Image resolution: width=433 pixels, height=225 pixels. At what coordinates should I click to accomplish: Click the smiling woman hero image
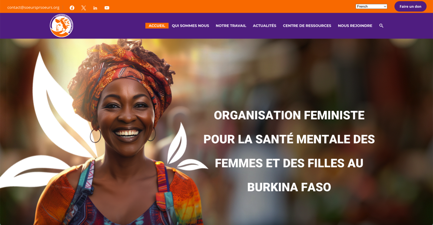(x=122, y=132)
